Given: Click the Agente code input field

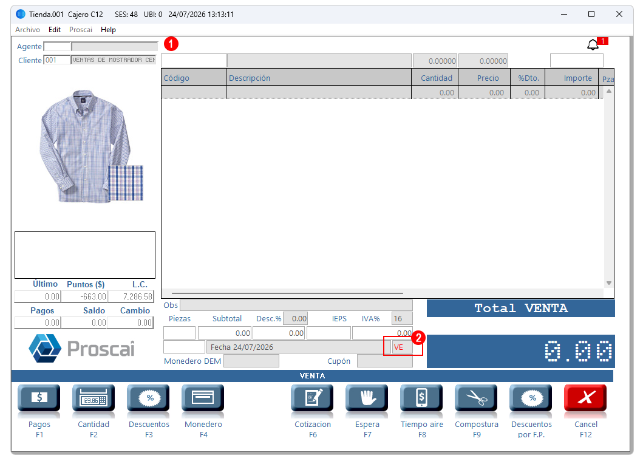Looking at the screenshot, I should pyautogui.click(x=58, y=46).
